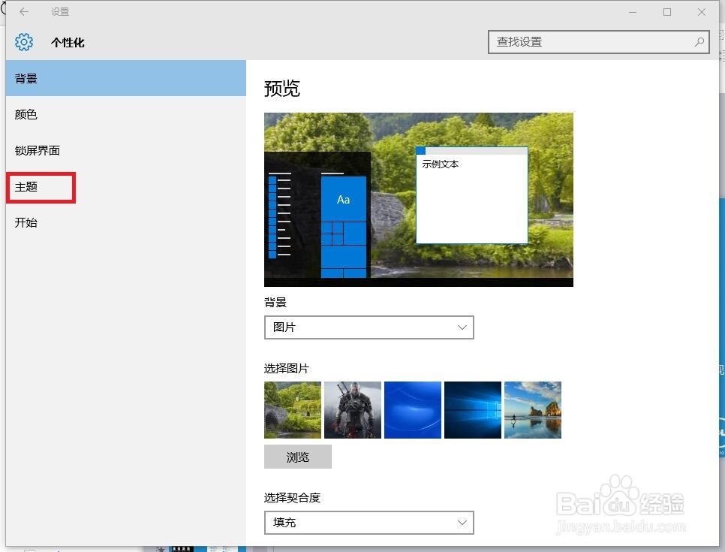
Task: Open the 颜色 settings page
Action: 126,114
